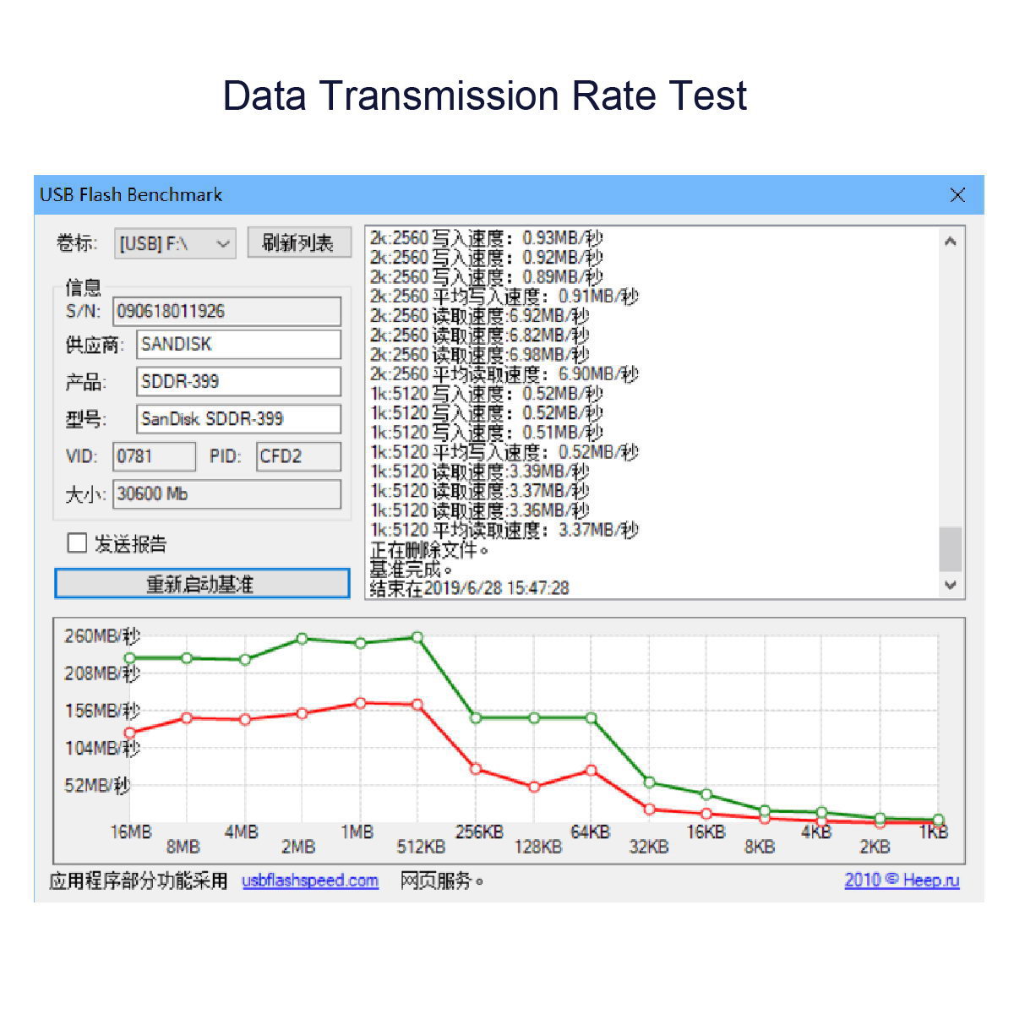Open the 2010 © Heep.ru link
Image resolution: width=1014 pixels, height=1014 pixels.
[x=902, y=880]
